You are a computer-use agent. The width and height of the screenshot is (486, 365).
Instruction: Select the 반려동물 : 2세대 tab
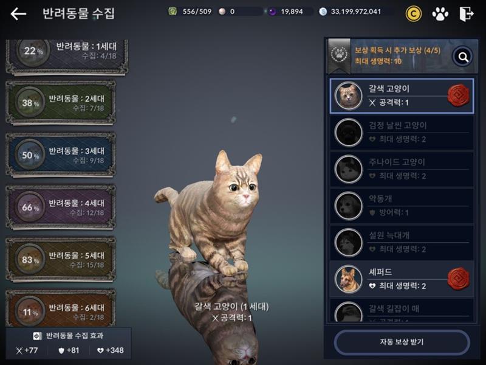pyautogui.click(x=60, y=103)
